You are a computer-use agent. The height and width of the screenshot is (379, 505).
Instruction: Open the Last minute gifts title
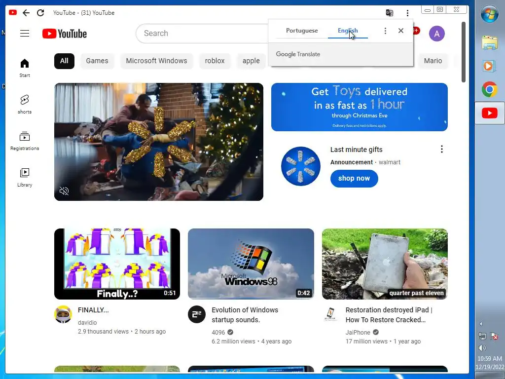(356, 150)
